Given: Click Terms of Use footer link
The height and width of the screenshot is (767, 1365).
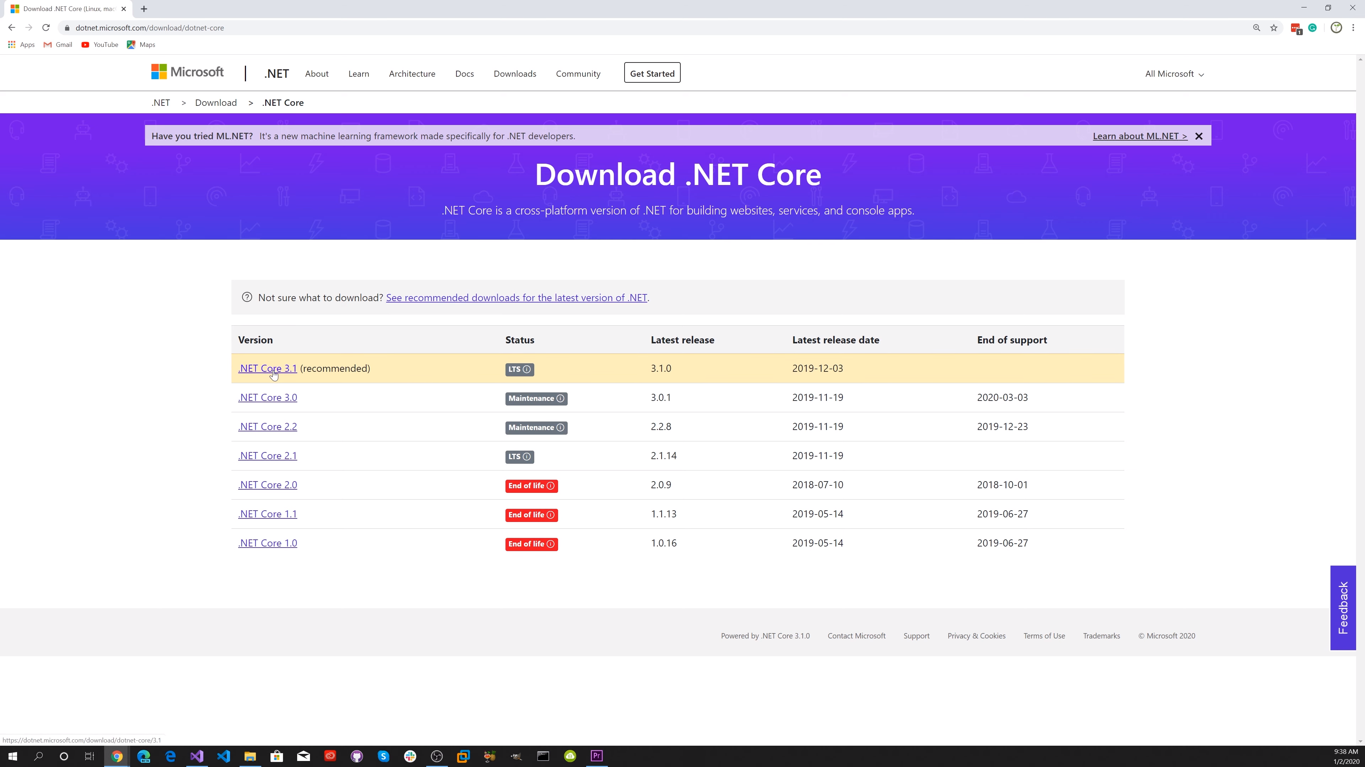Looking at the screenshot, I should click(x=1044, y=636).
